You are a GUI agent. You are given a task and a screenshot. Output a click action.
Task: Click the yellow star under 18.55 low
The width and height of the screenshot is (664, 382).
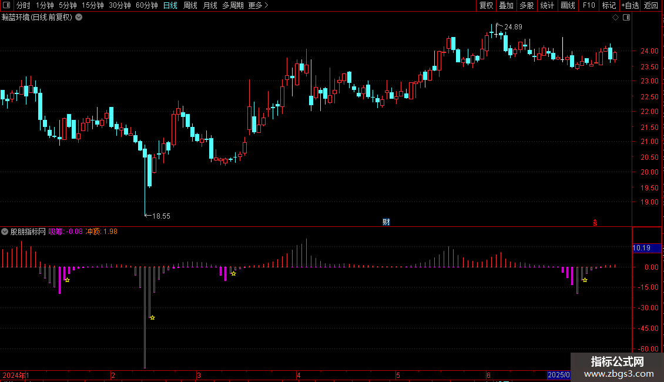tap(152, 317)
